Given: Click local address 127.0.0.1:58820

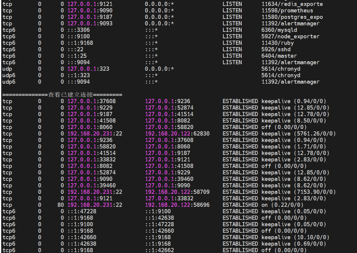Looking at the screenshot, I should [x=92, y=147].
